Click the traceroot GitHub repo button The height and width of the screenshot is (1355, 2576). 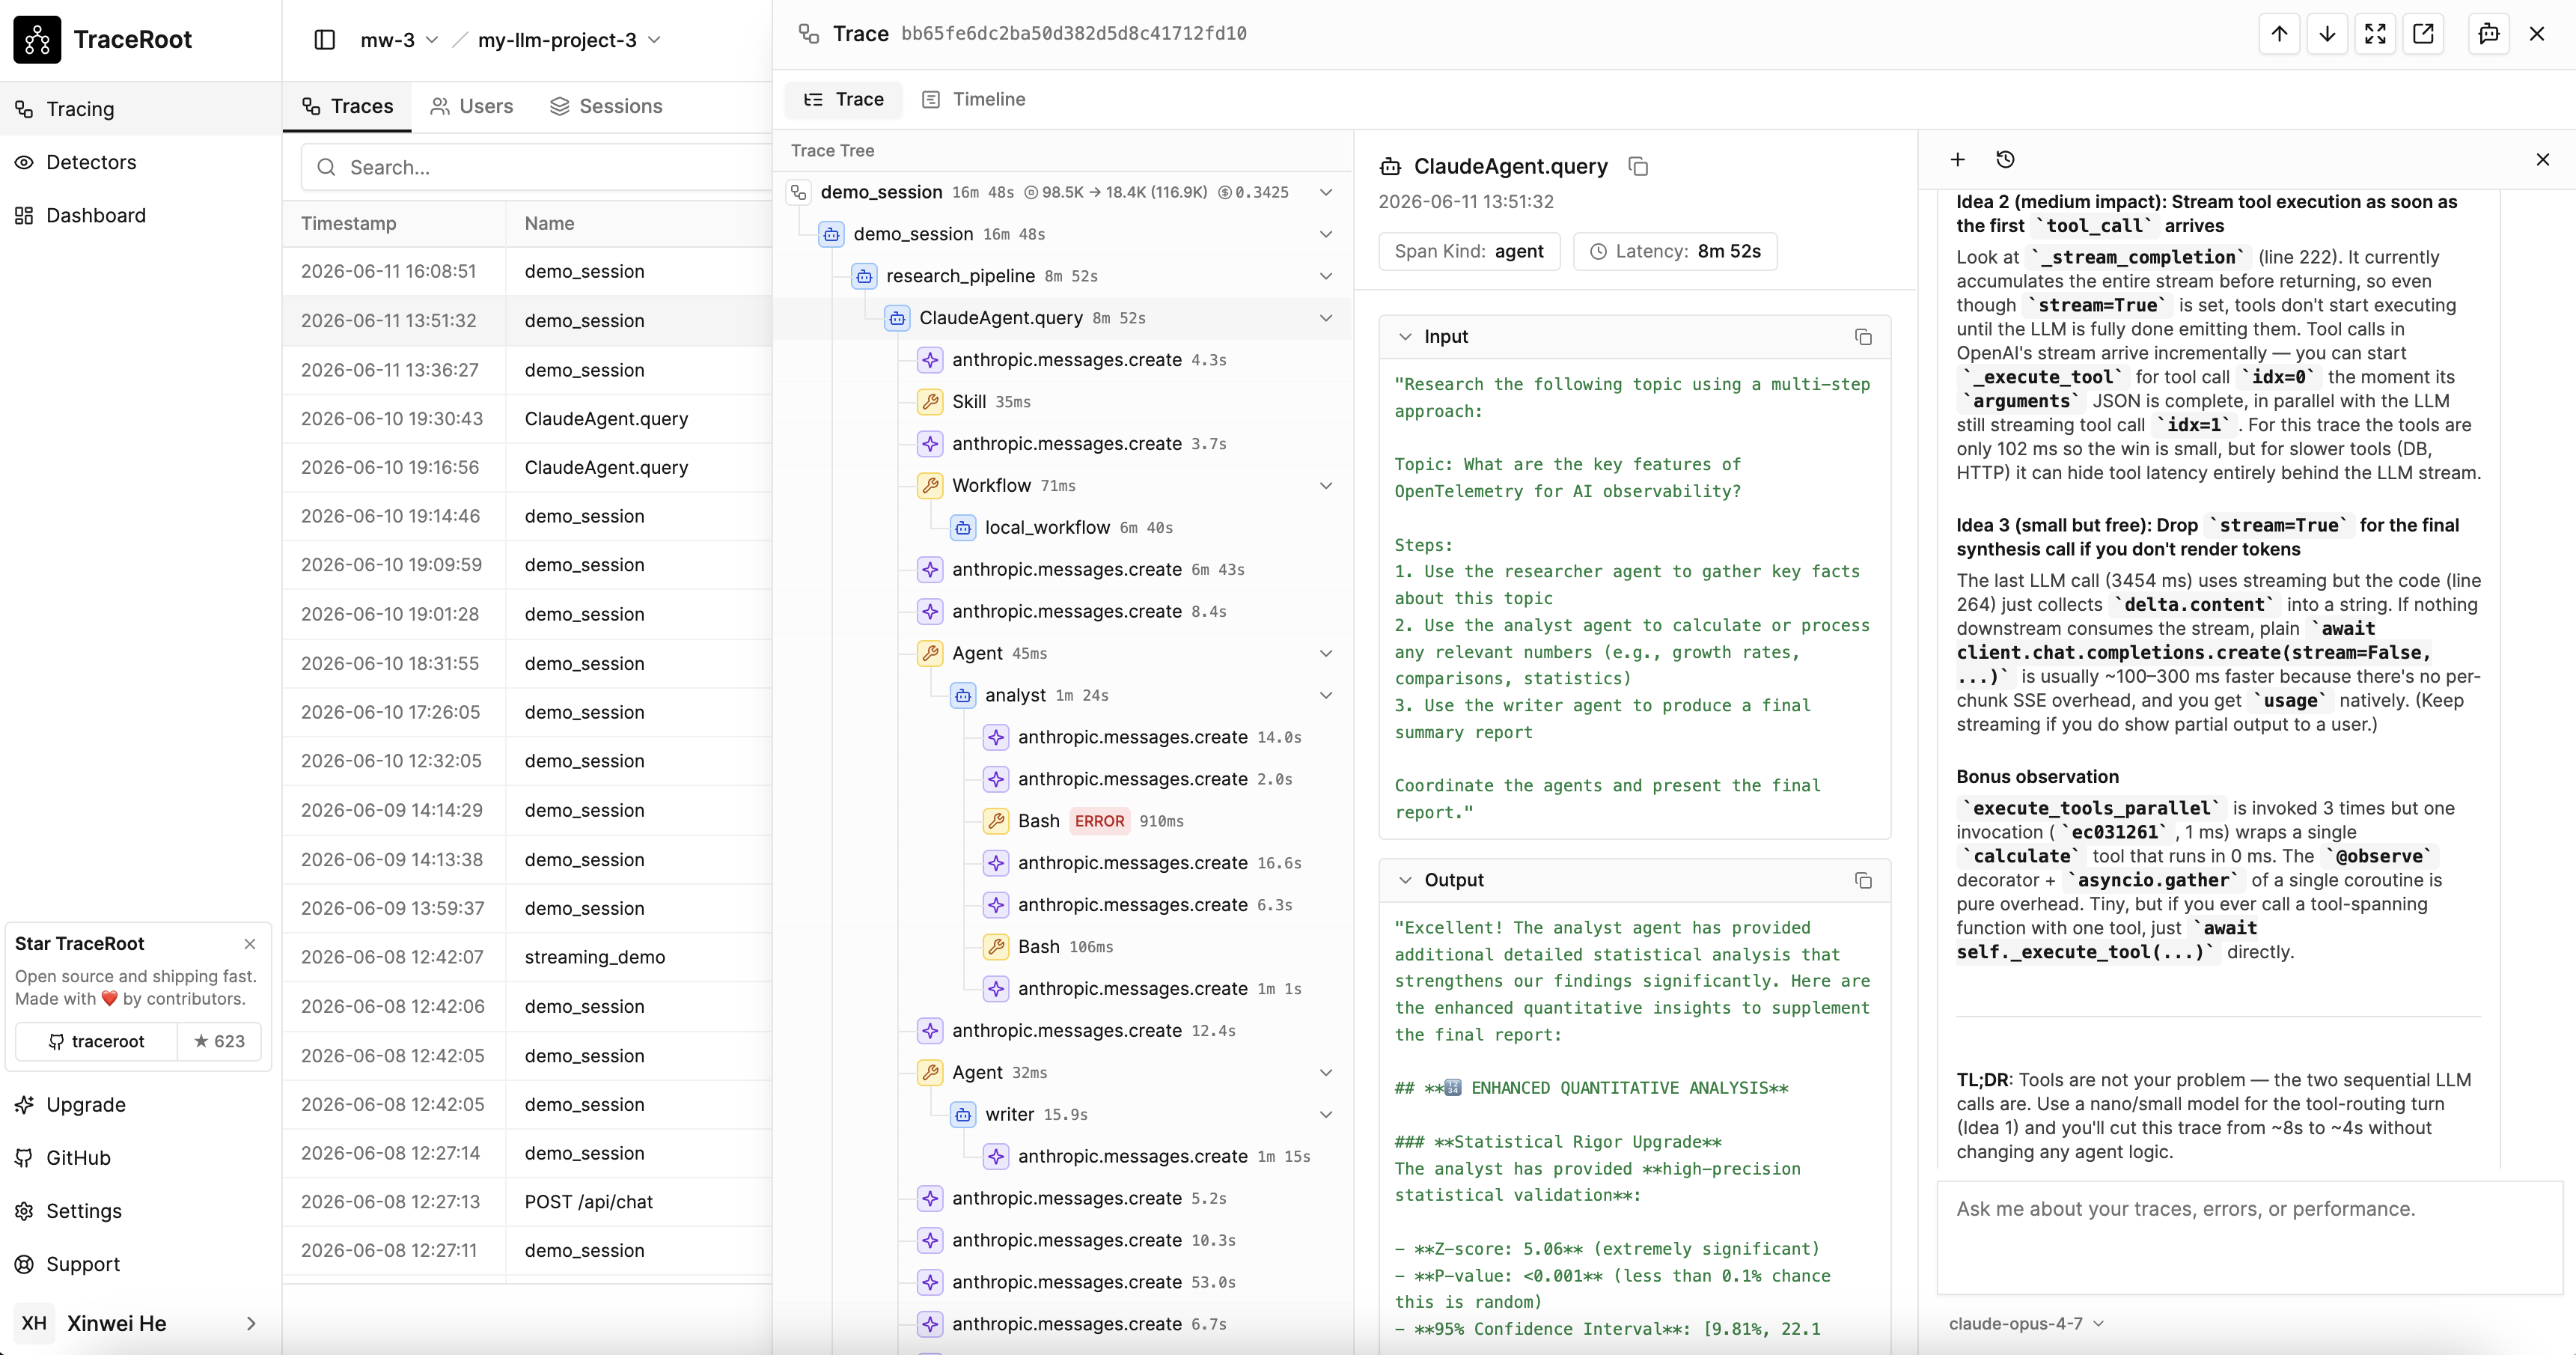click(97, 1041)
